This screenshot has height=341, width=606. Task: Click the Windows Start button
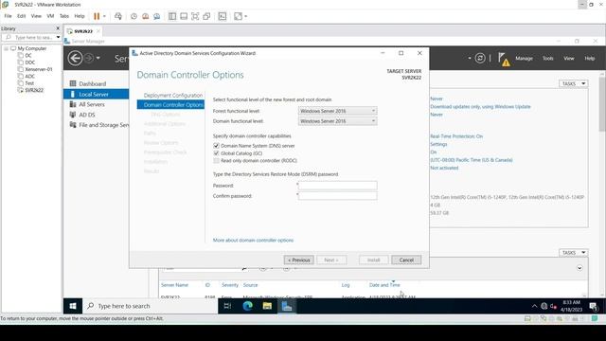click(x=73, y=306)
